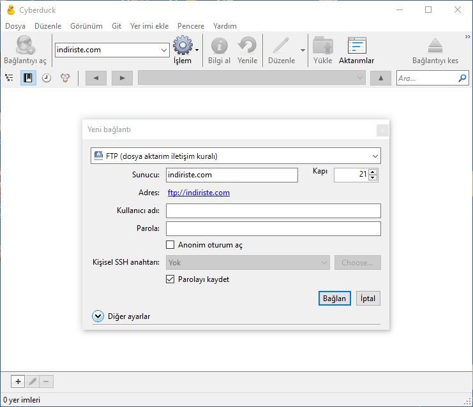Remove bookmark with the minus button
The image size is (473, 407).
pyautogui.click(x=46, y=381)
